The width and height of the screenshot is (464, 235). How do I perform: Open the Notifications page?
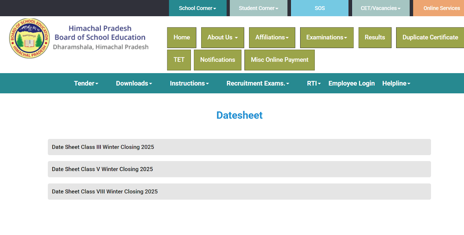pos(217,60)
